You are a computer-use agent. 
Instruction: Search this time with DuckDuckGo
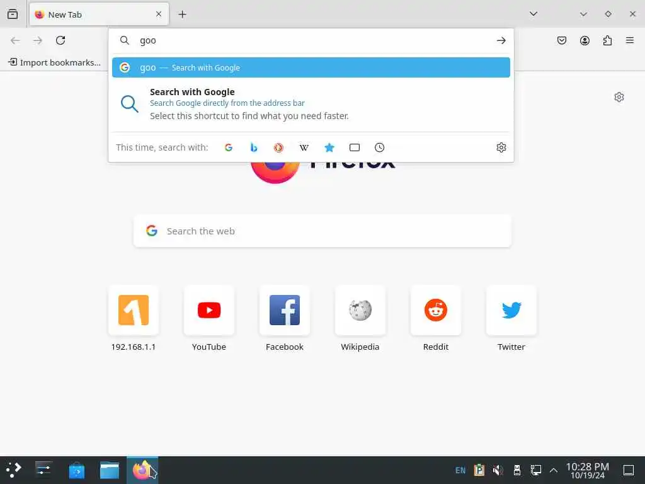279,147
